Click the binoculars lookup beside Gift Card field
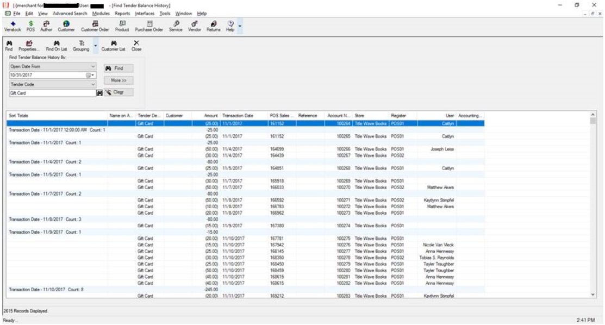This screenshot has width=605, height=325. pyautogui.click(x=99, y=93)
